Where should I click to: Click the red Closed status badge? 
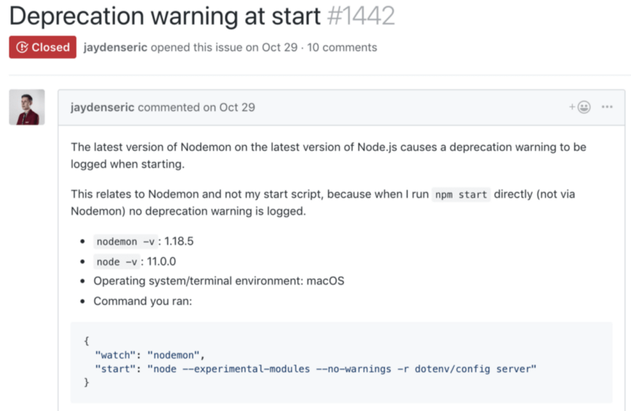click(43, 47)
